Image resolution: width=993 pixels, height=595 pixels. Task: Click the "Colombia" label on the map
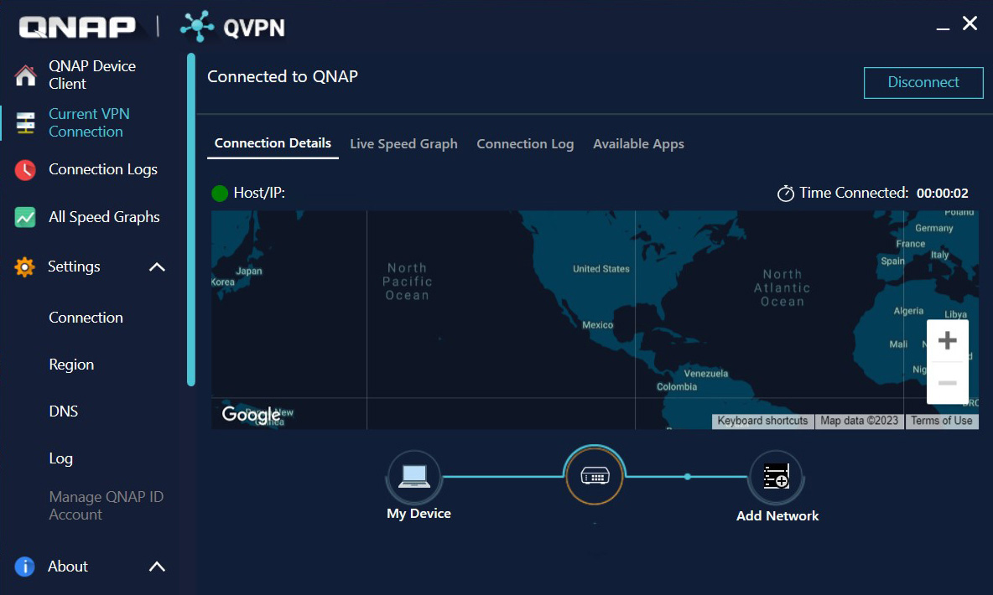point(676,387)
